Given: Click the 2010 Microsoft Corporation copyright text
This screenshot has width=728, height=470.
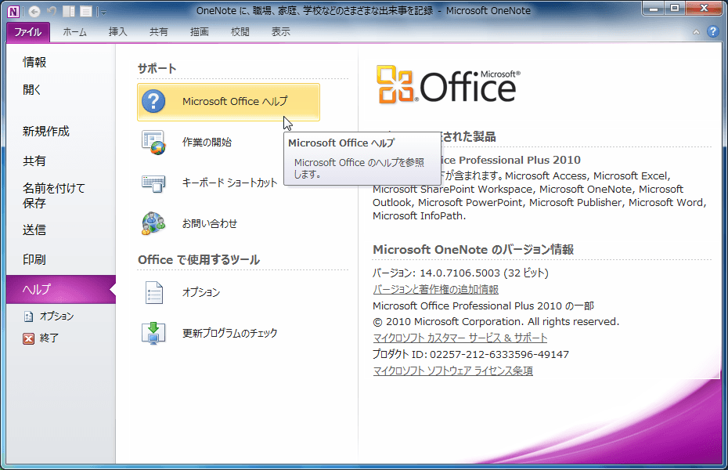Looking at the screenshot, I should (x=496, y=322).
